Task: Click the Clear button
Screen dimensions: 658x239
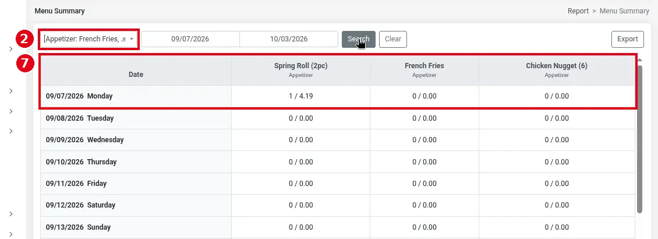Action: [x=393, y=39]
